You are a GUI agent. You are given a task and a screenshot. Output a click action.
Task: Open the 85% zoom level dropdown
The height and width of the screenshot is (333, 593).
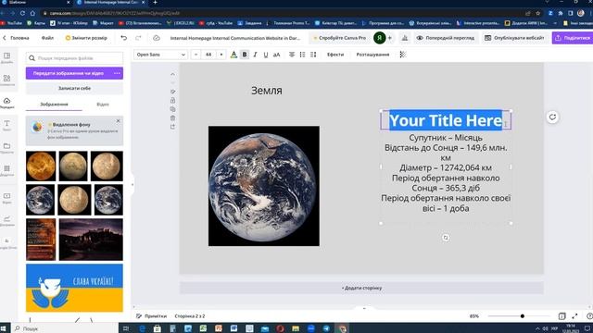click(474, 316)
